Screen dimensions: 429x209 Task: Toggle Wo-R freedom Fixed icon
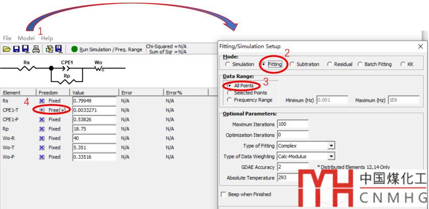(x=42, y=138)
